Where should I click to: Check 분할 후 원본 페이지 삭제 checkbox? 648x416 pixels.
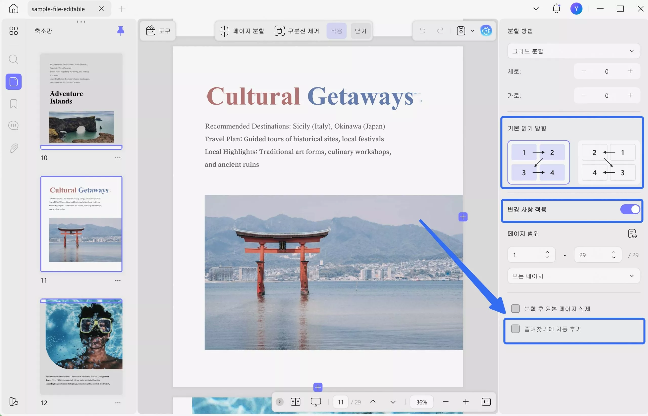515,309
